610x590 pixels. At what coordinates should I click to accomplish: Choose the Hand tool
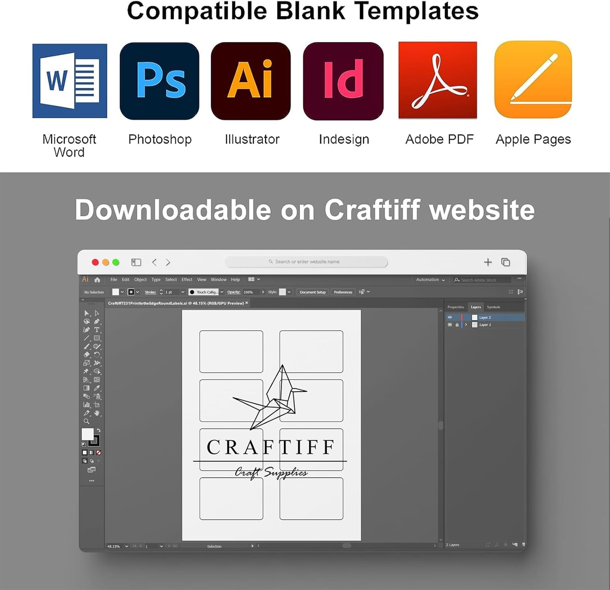pos(97,413)
